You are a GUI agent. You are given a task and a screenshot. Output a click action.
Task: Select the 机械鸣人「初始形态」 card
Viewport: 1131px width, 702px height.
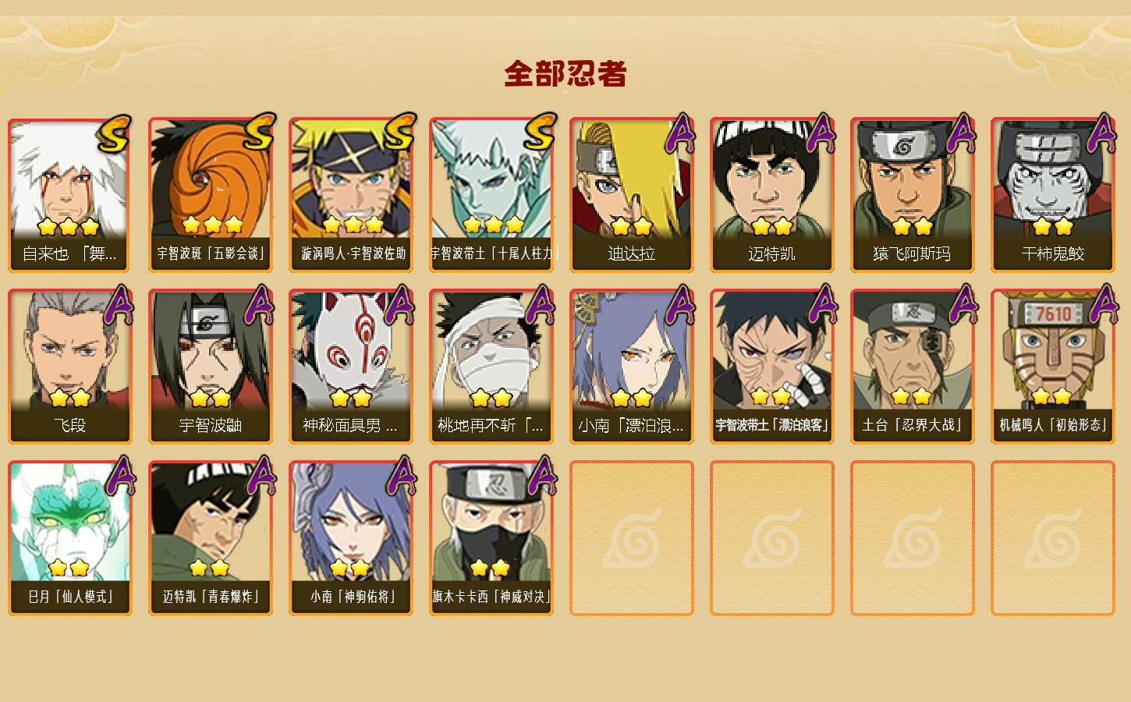[1052, 367]
